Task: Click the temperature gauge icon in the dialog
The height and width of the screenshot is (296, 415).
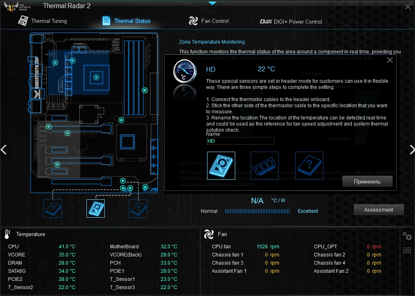Action: 185,71
